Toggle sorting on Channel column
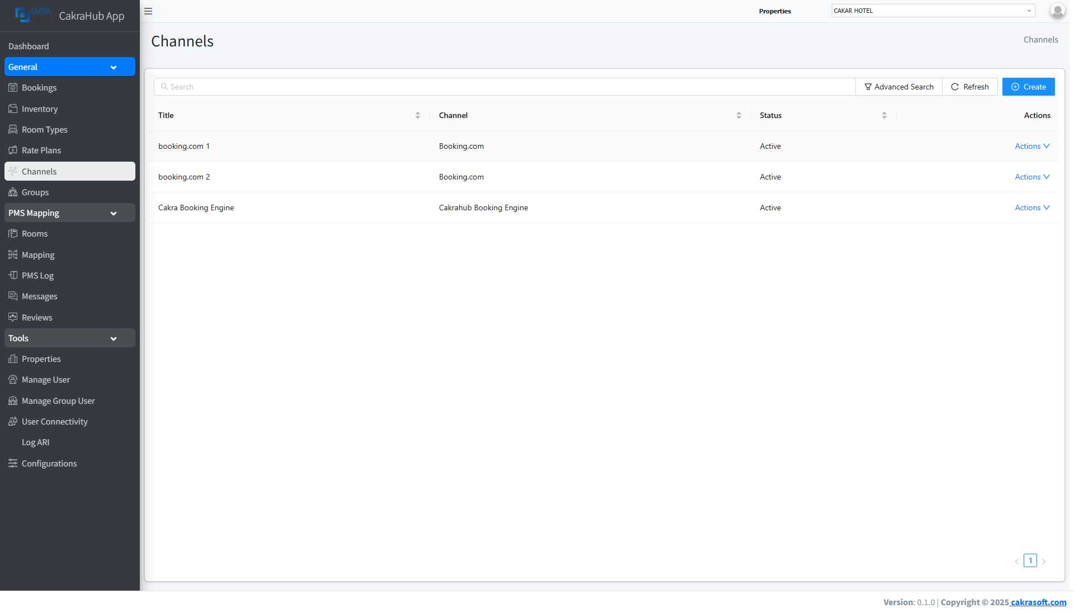This screenshot has width=1074, height=613. tap(738, 115)
